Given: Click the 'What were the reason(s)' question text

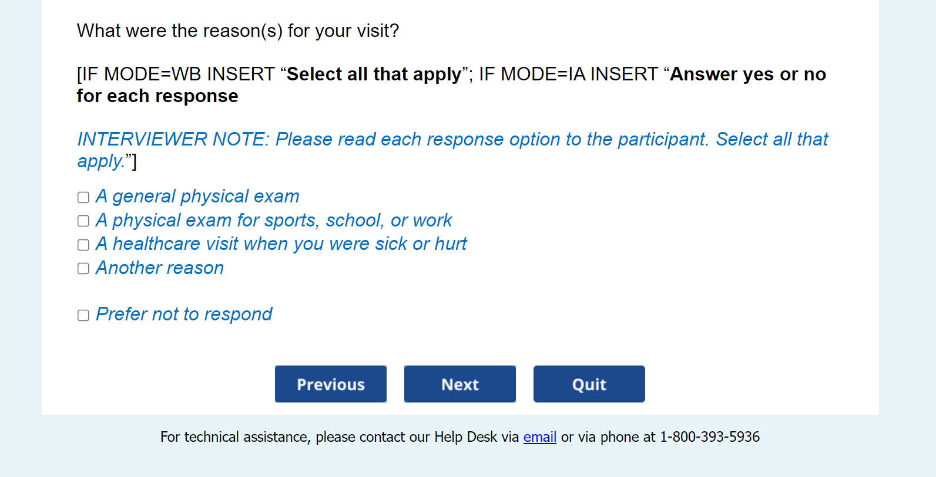Looking at the screenshot, I should pos(237,31).
